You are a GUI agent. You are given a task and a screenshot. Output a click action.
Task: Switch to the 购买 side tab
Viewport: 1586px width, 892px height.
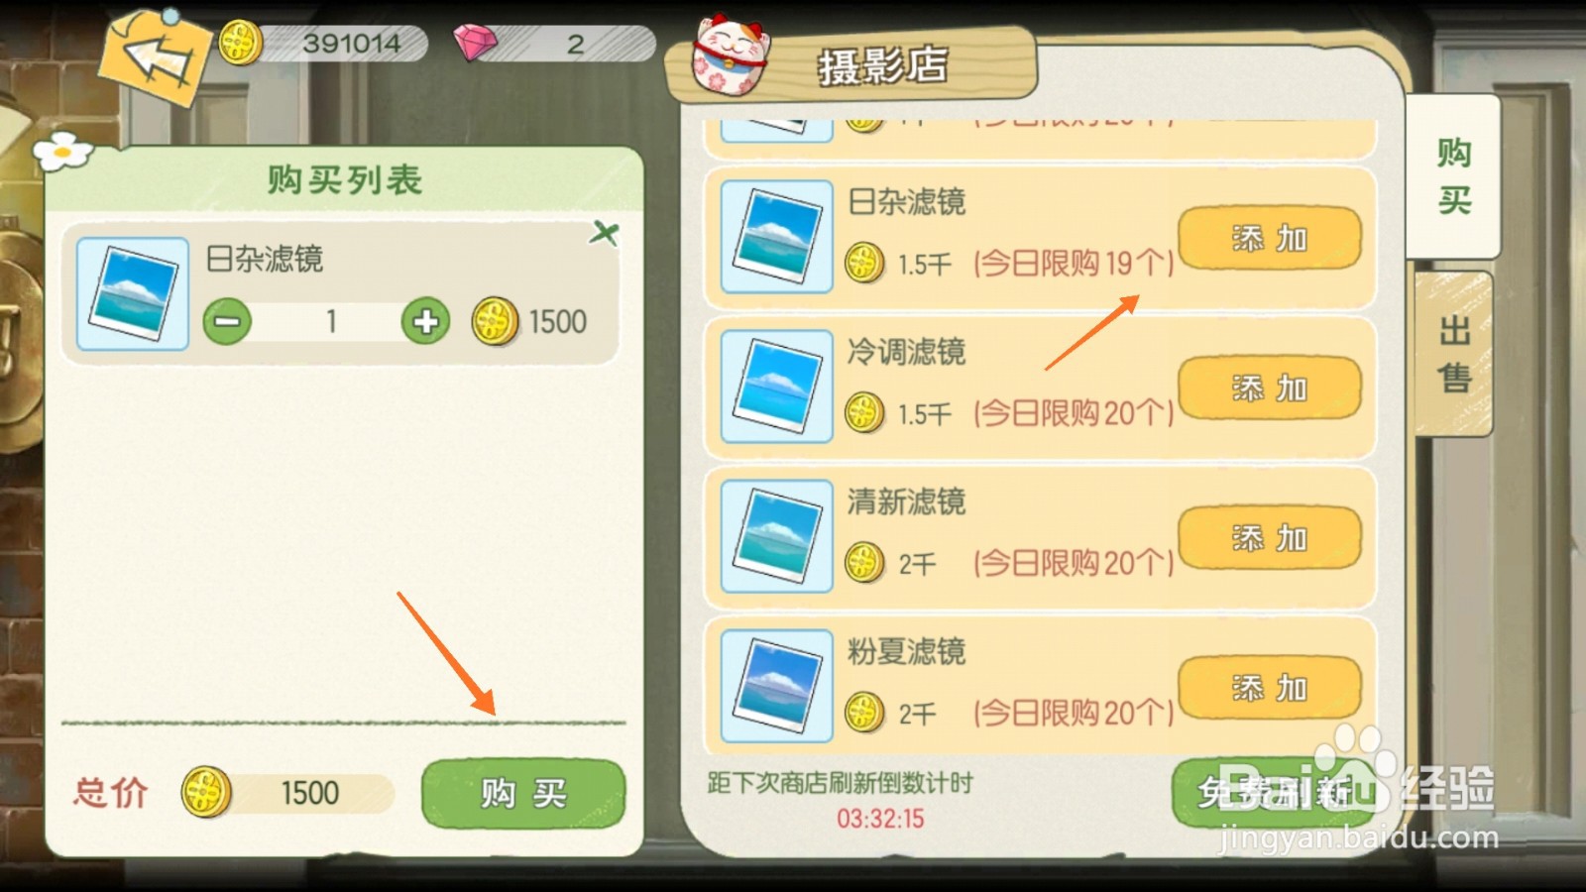(x=1453, y=176)
